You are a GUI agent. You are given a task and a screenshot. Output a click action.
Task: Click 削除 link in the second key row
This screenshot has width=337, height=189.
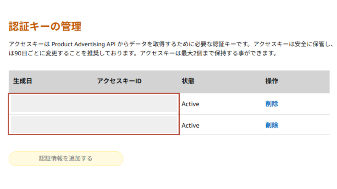(x=272, y=125)
